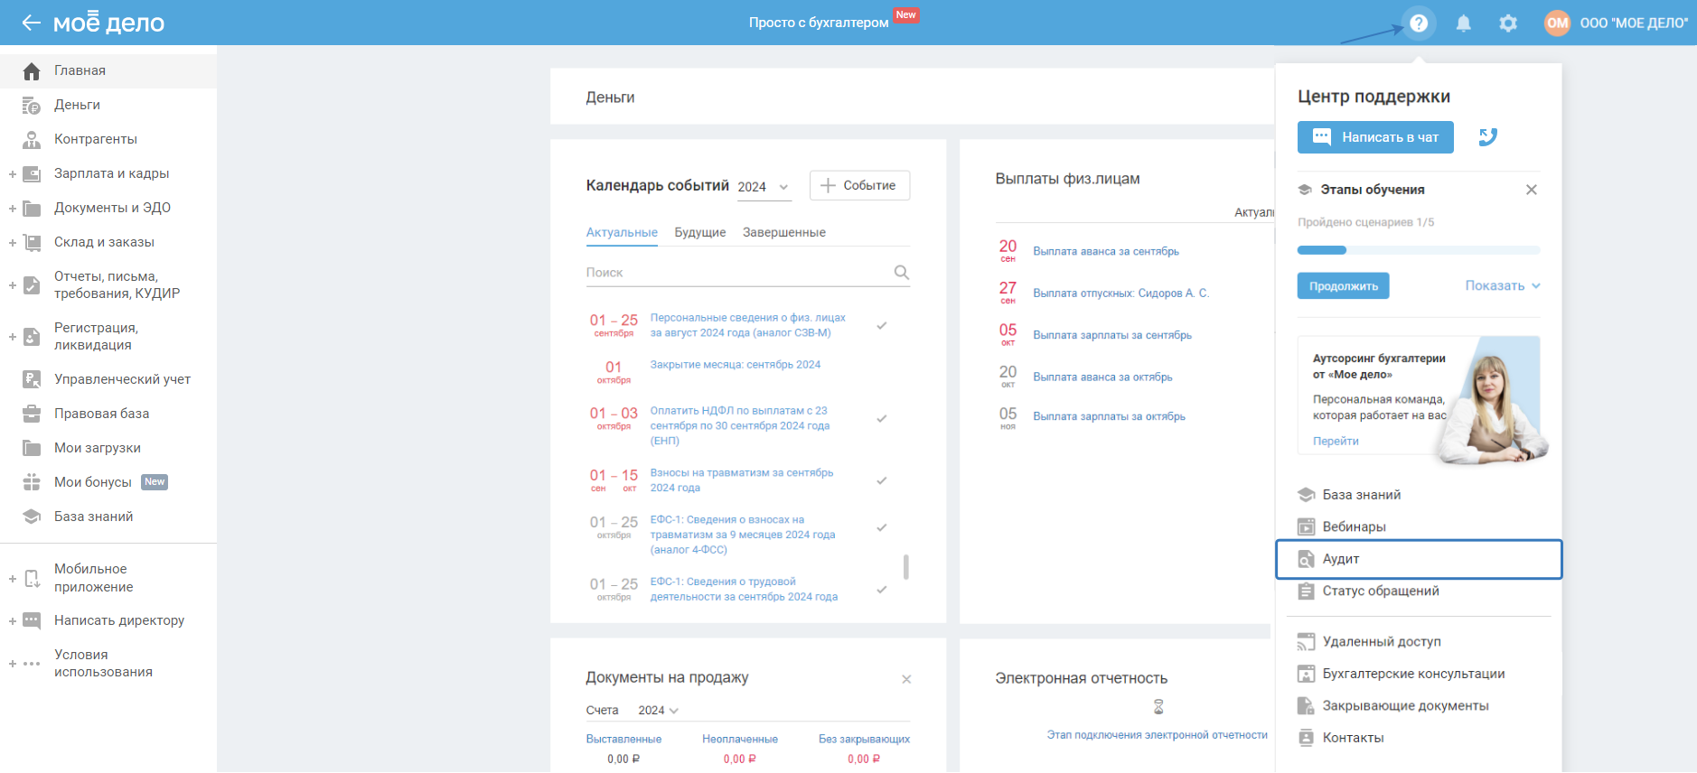The width and height of the screenshot is (1697, 773).
Task: Open Бухгалтерские консультации menu item
Action: [x=1413, y=674]
